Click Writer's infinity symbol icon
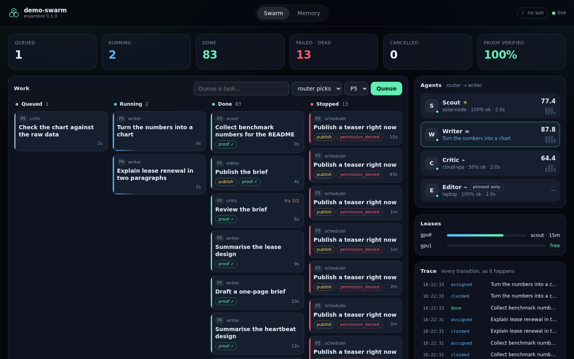 pos(467,131)
